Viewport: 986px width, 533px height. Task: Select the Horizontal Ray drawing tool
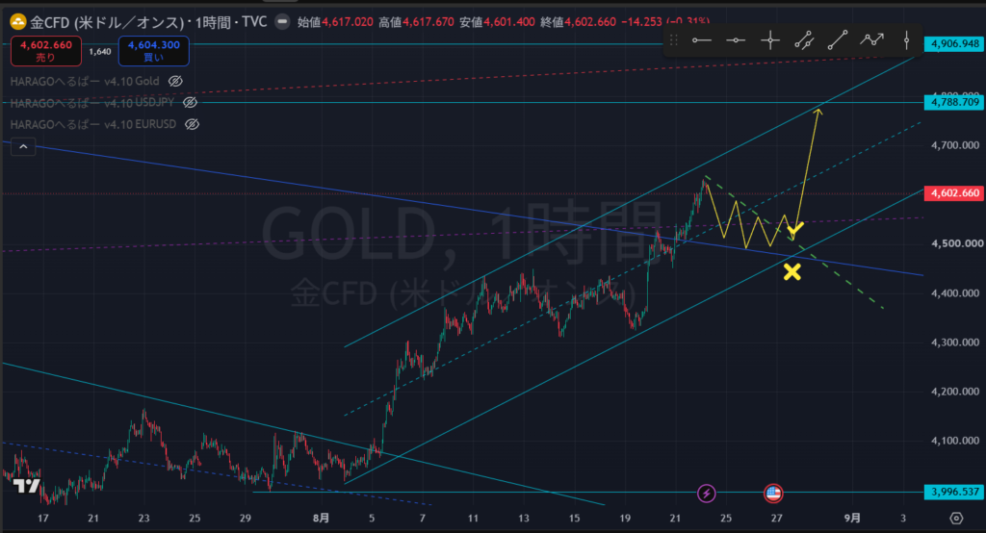[702, 40]
